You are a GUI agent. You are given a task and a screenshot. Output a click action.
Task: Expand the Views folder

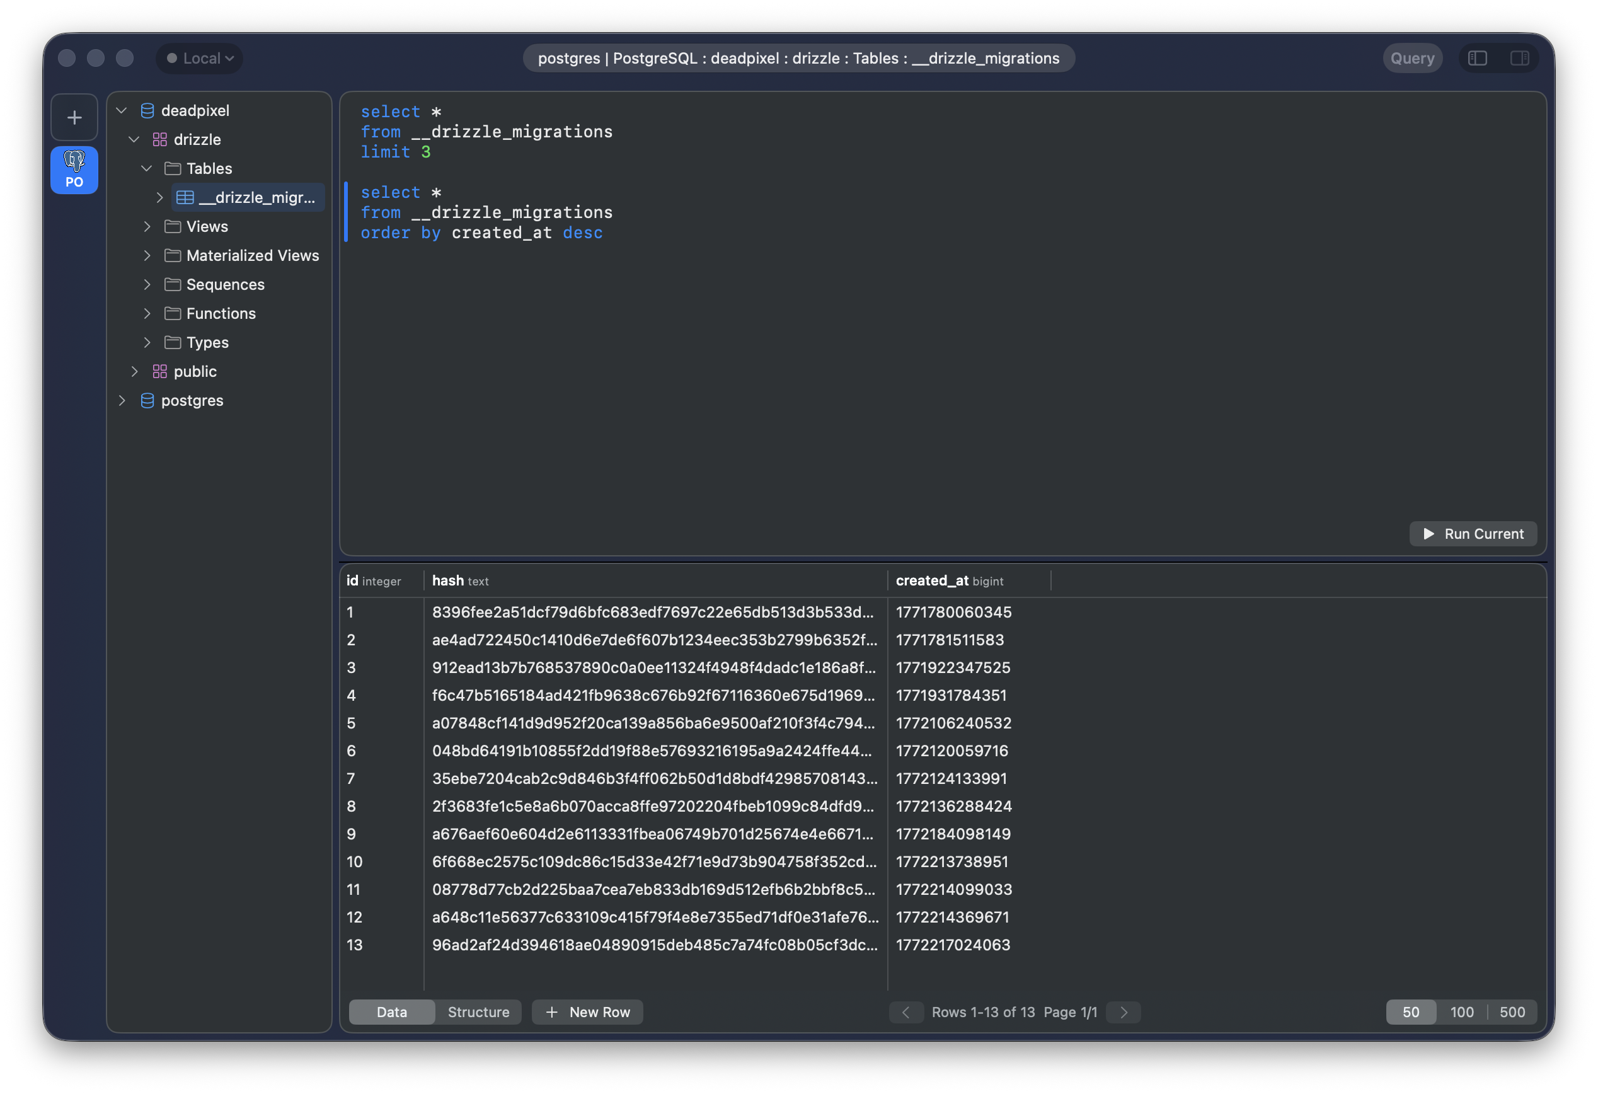147,226
